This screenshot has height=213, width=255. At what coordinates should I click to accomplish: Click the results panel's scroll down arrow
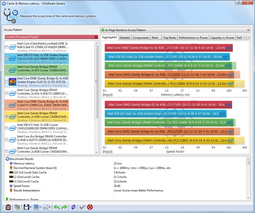click(248, 198)
